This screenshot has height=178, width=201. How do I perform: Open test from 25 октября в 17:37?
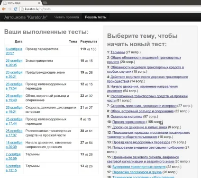[14, 133]
